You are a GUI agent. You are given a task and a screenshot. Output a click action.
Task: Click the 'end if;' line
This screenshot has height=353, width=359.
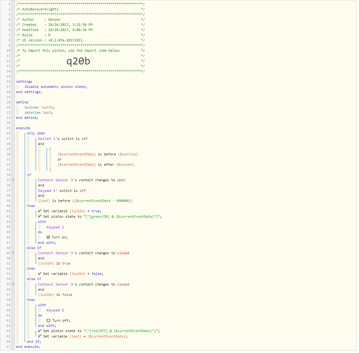(x=34, y=341)
